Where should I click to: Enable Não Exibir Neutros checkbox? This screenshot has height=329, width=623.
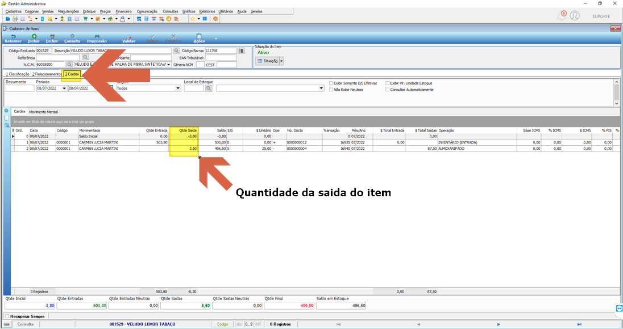[x=331, y=90]
